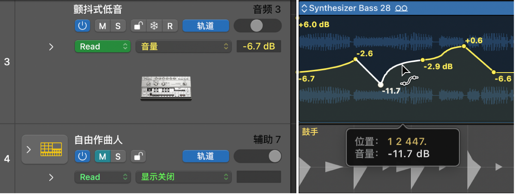This screenshot has height=194, width=515.
Task: Open Read automation mode dropdown on track 3
Action: (x=103, y=47)
